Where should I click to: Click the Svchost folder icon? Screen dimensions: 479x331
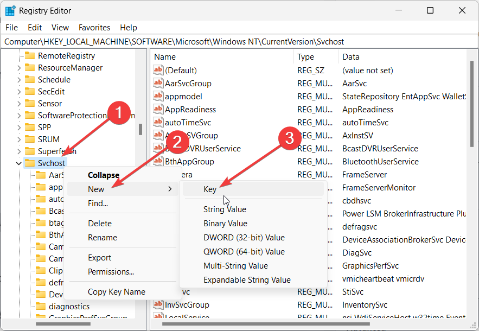point(30,163)
